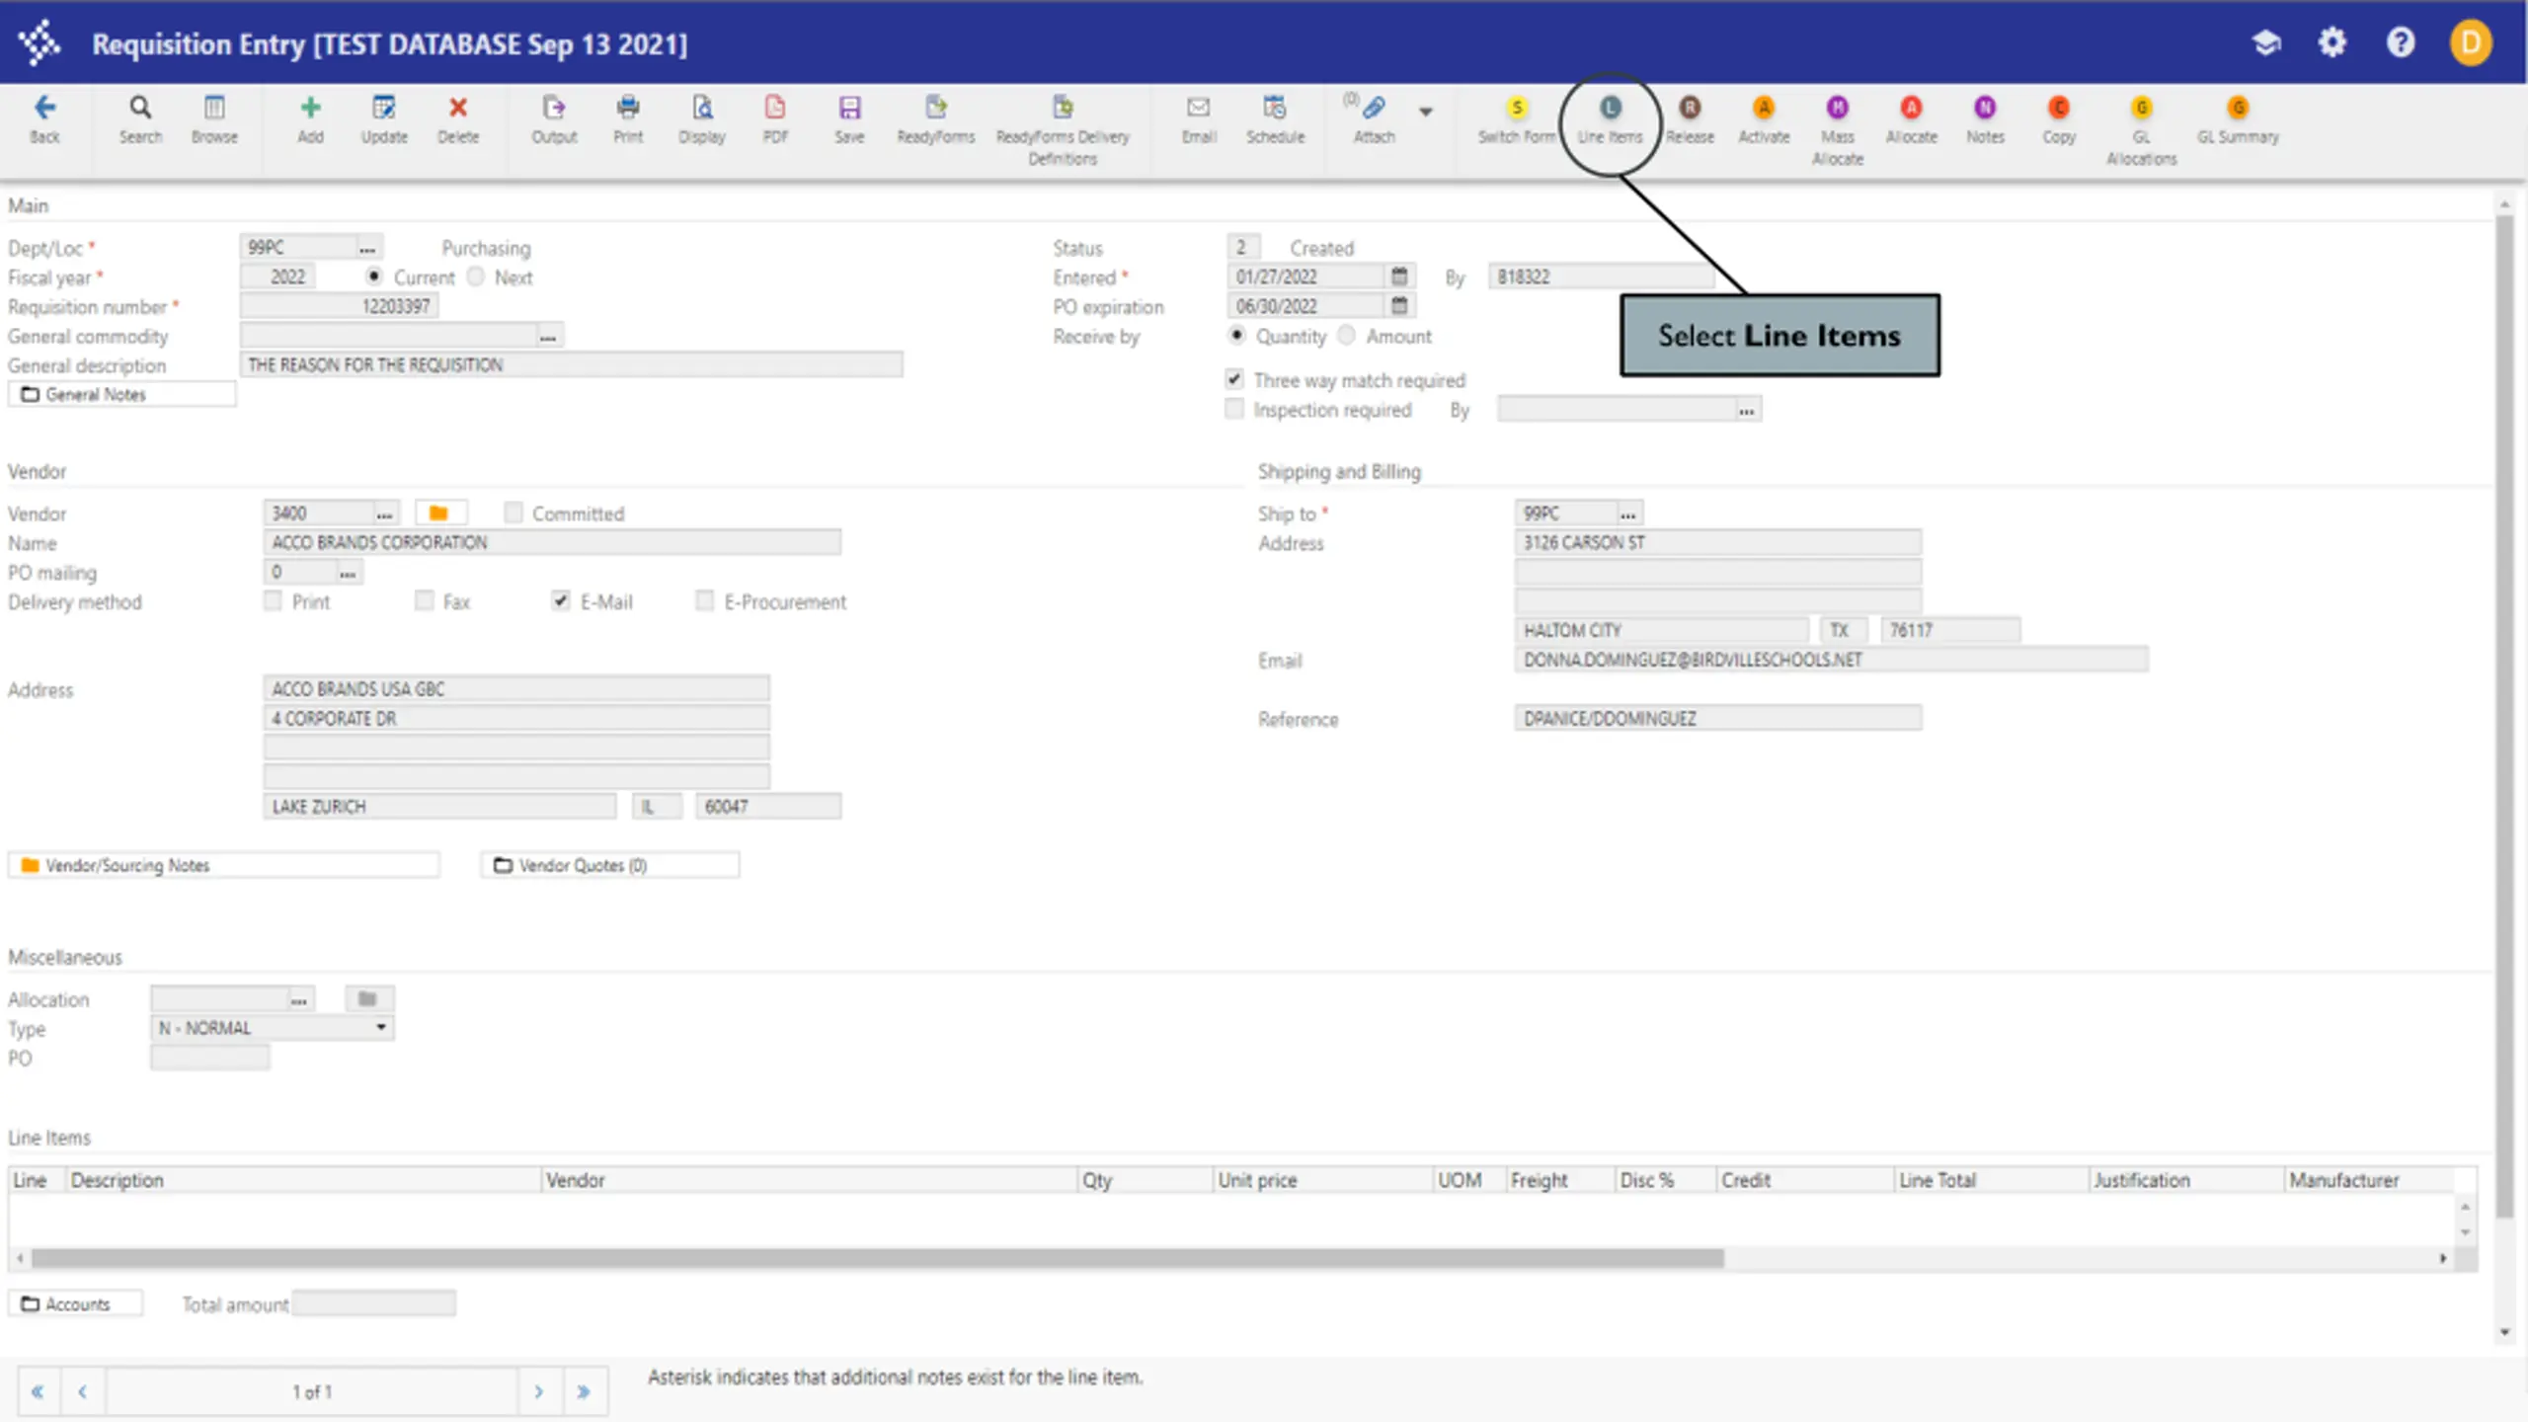Click the PDF export icon
The height and width of the screenshot is (1422, 2528).
point(775,120)
